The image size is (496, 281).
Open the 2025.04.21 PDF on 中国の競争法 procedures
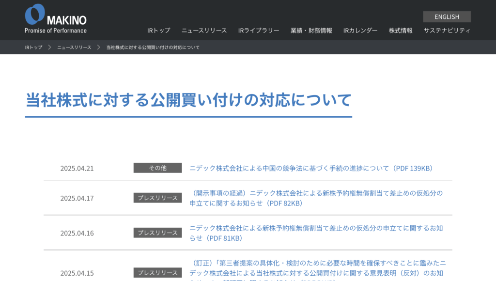click(311, 168)
